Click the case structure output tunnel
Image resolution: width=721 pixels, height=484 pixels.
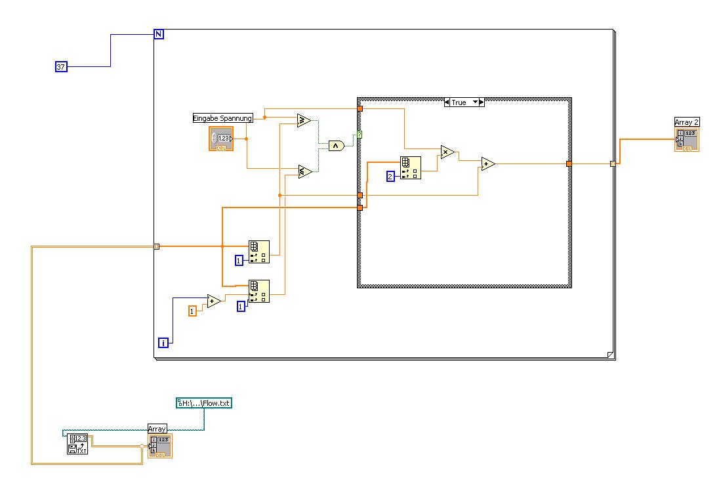(569, 164)
